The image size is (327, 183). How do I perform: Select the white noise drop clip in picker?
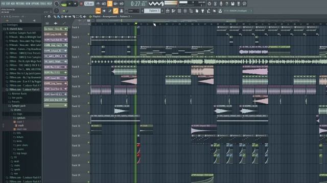click(x=56, y=100)
